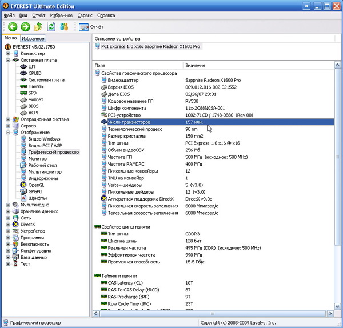
Task: Collapse the Системная плата tree node
Action: (8, 60)
